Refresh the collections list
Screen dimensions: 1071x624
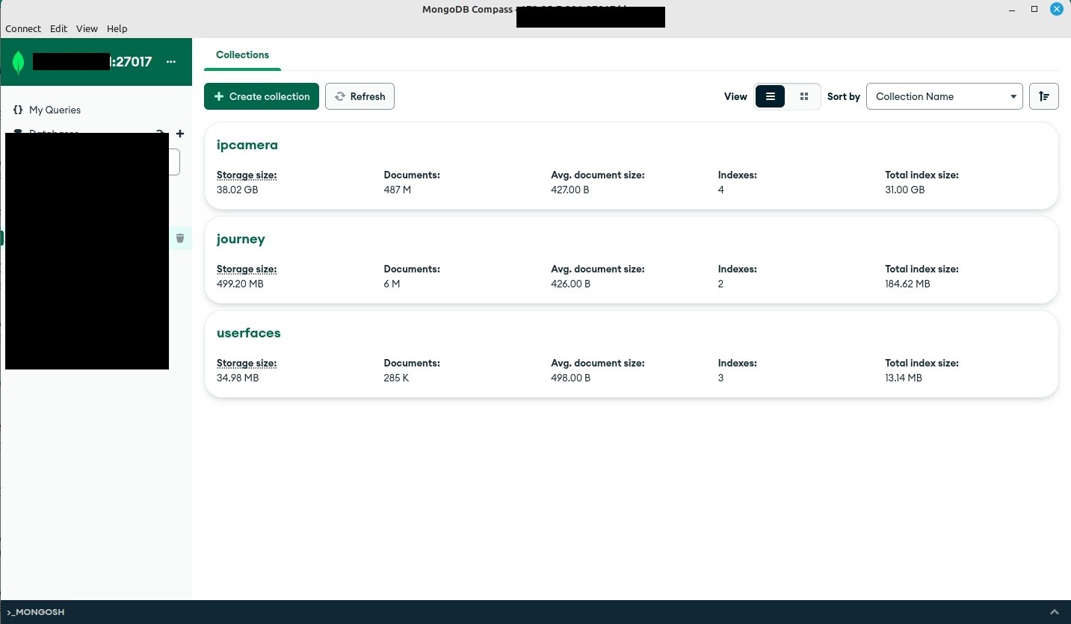[x=359, y=96]
